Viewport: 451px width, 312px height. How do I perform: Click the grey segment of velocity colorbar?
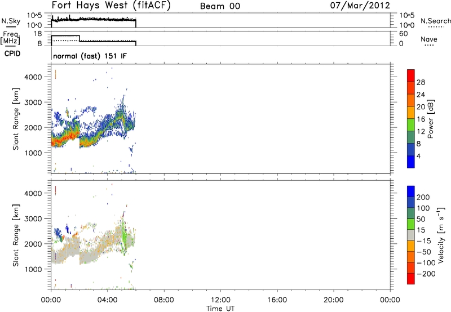(411, 235)
